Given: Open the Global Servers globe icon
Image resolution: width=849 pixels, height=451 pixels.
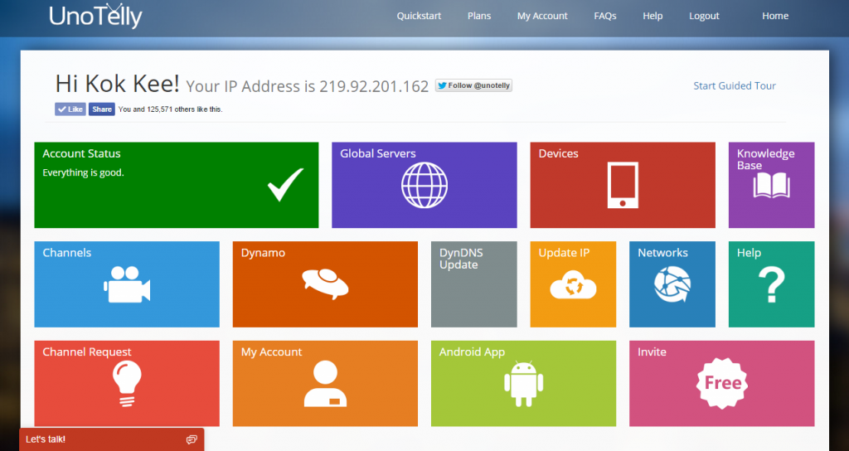Looking at the screenshot, I should point(424,185).
